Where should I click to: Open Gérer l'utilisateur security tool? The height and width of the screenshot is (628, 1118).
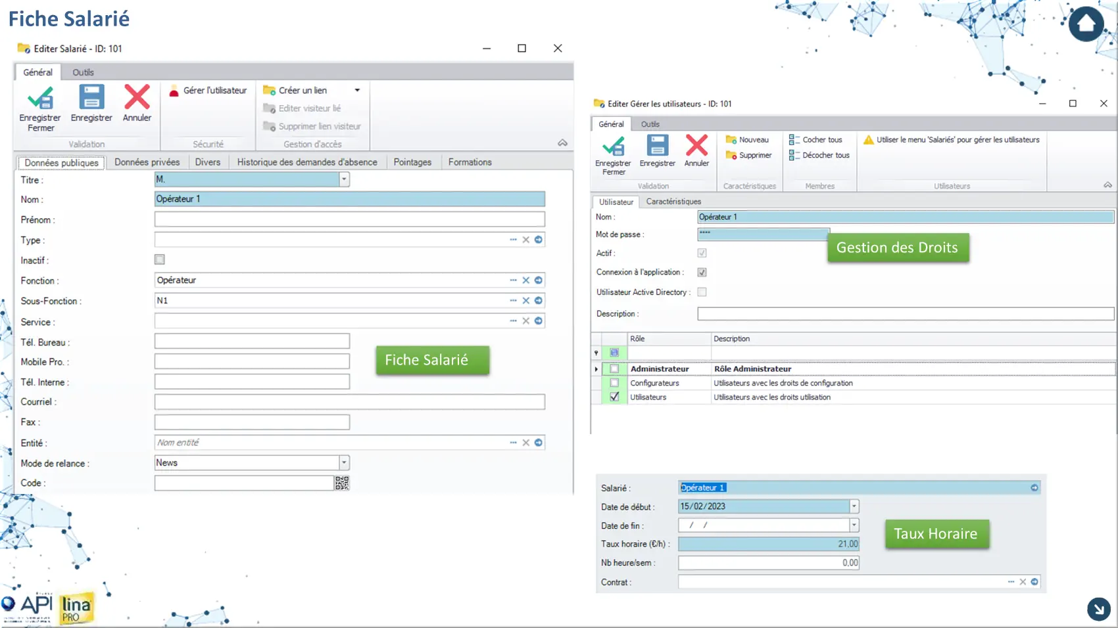coord(208,91)
